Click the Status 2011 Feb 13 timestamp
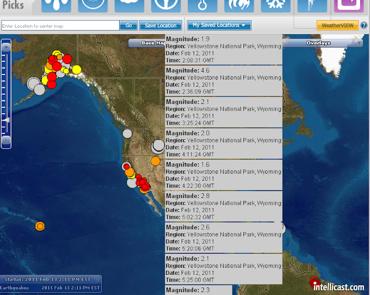Viewport: 370px width, 295px height. [47, 279]
